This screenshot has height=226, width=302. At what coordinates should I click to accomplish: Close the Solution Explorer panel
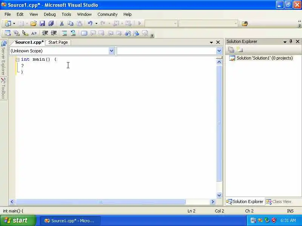point(297,41)
